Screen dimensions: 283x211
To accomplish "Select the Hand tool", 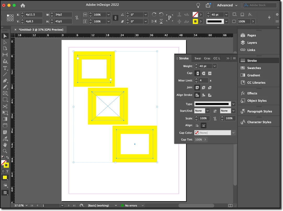I will (x=5, y=145).
